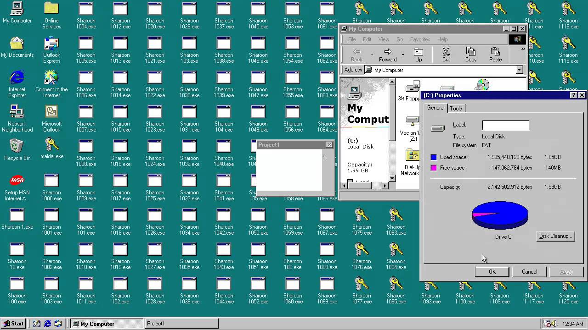Image resolution: width=588 pixels, height=330 pixels.
Task: Open the Forward history dropdown arrow
Action: tap(403, 55)
